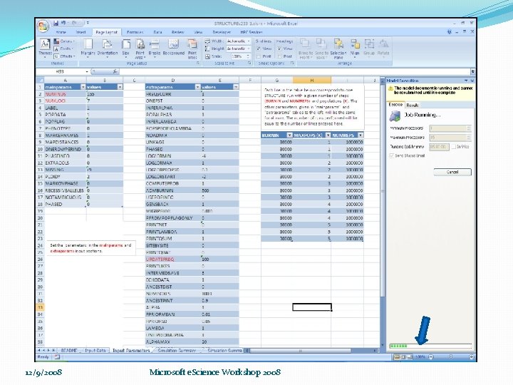This screenshot has height=385, width=513.
Task: Open the Align menu
Action: pyautogui.click(x=355, y=48)
